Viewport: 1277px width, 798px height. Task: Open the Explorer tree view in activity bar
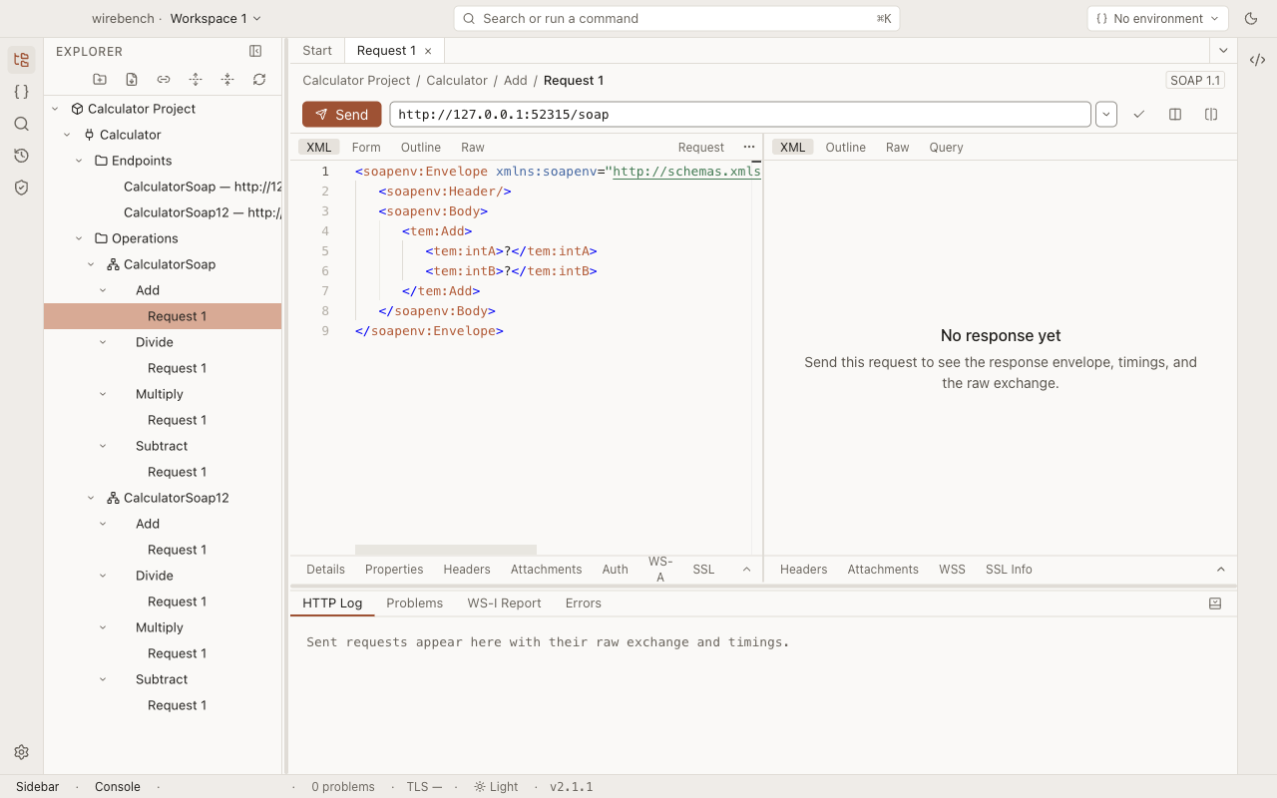21,60
